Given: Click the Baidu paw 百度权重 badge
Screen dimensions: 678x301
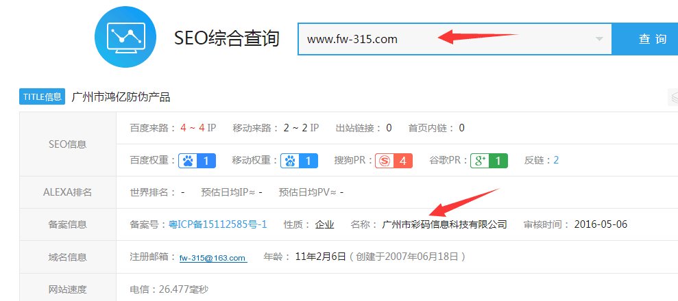Looking at the screenshot, I should click(197, 160).
